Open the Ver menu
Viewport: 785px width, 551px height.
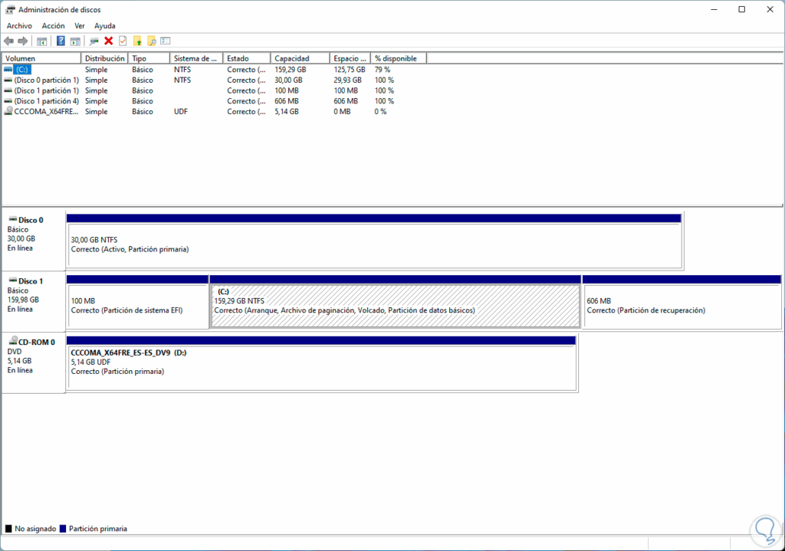(x=80, y=25)
